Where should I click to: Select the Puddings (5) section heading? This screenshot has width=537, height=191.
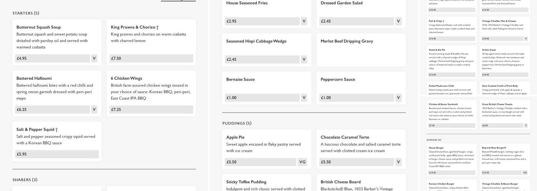tap(237, 123)
